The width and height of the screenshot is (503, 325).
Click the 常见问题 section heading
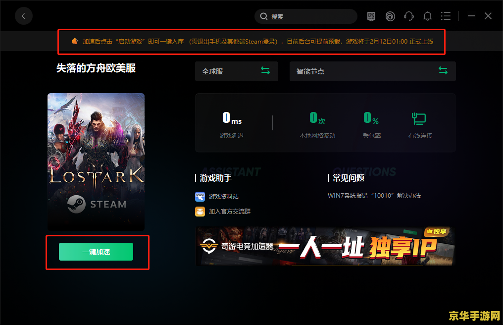click(349, 178)
